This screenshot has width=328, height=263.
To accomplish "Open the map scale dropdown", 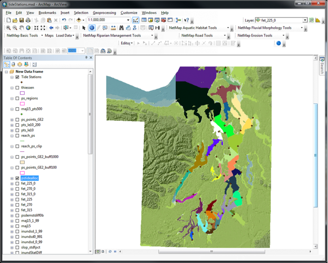I will point(128,20).
